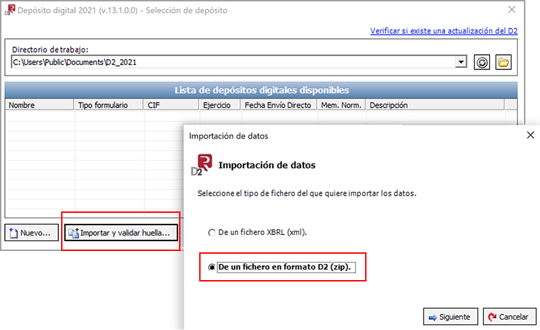Close the Importación de datos dialog
Image resolution: width=540 pixels, height=330 pixels.
click(530, 135)
